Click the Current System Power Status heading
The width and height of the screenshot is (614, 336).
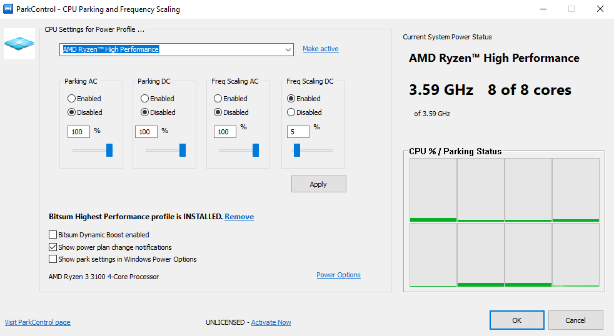click(447, 37)
